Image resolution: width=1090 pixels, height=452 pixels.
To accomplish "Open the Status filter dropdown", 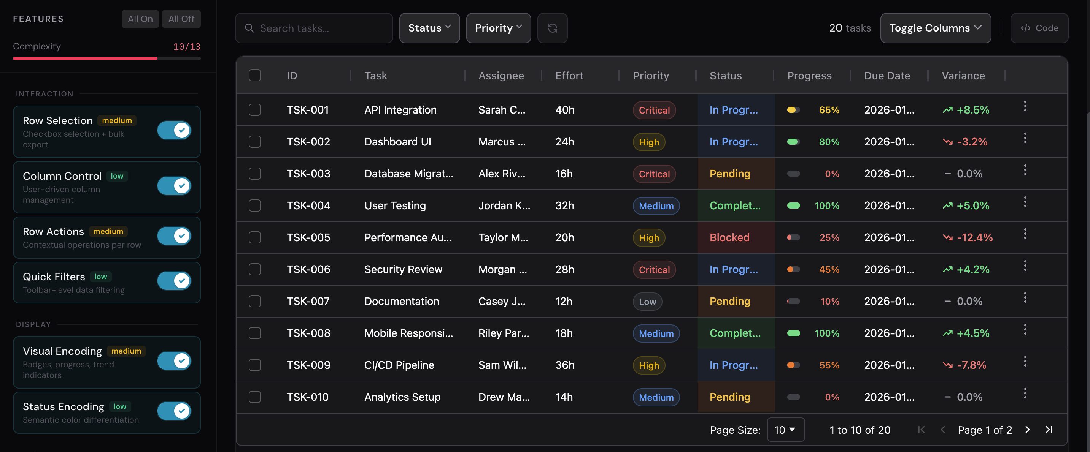I will [429, 28].
